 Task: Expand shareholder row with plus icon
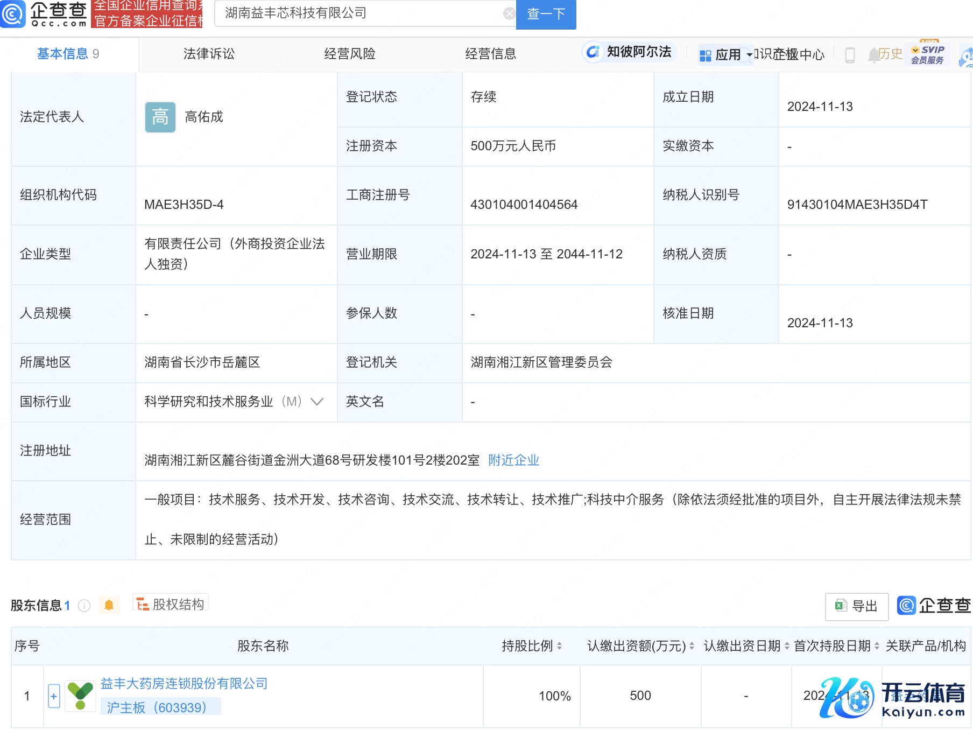tap(54, 696)
